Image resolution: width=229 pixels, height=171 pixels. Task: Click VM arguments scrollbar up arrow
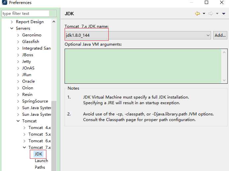click(x=224, y=52)
